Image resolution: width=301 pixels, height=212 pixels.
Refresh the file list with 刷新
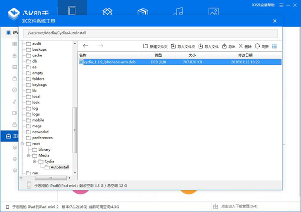point(261,46)
